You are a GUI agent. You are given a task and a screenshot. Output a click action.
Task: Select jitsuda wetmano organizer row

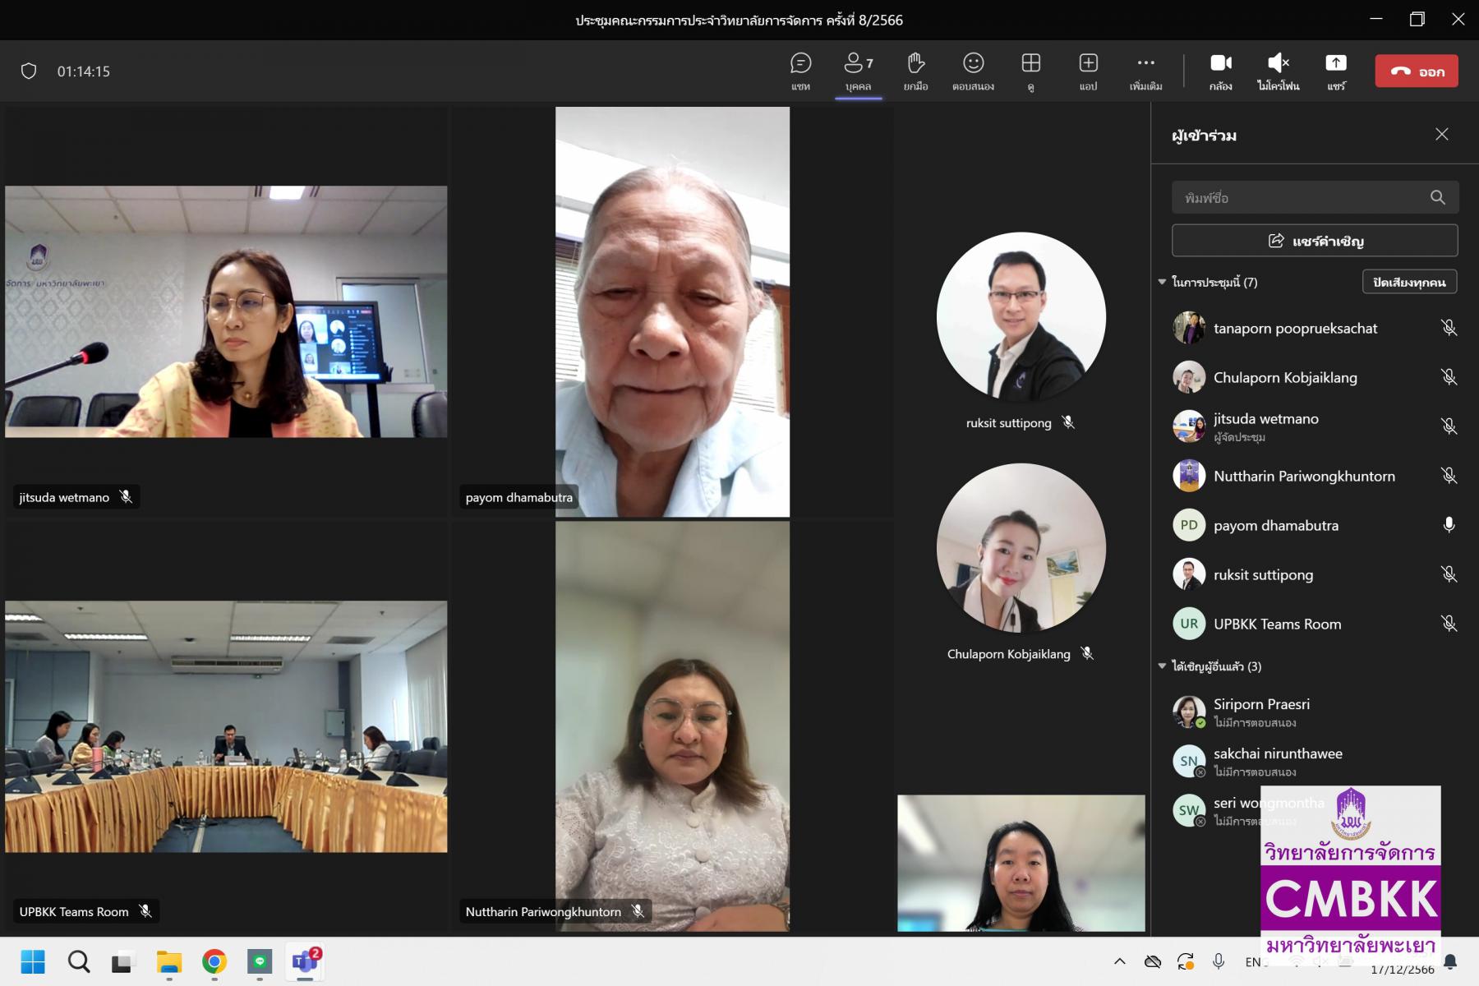(1315, 426)
